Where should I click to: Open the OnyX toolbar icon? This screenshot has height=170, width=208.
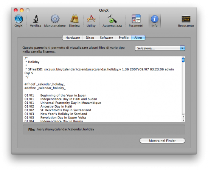(19, 21)
